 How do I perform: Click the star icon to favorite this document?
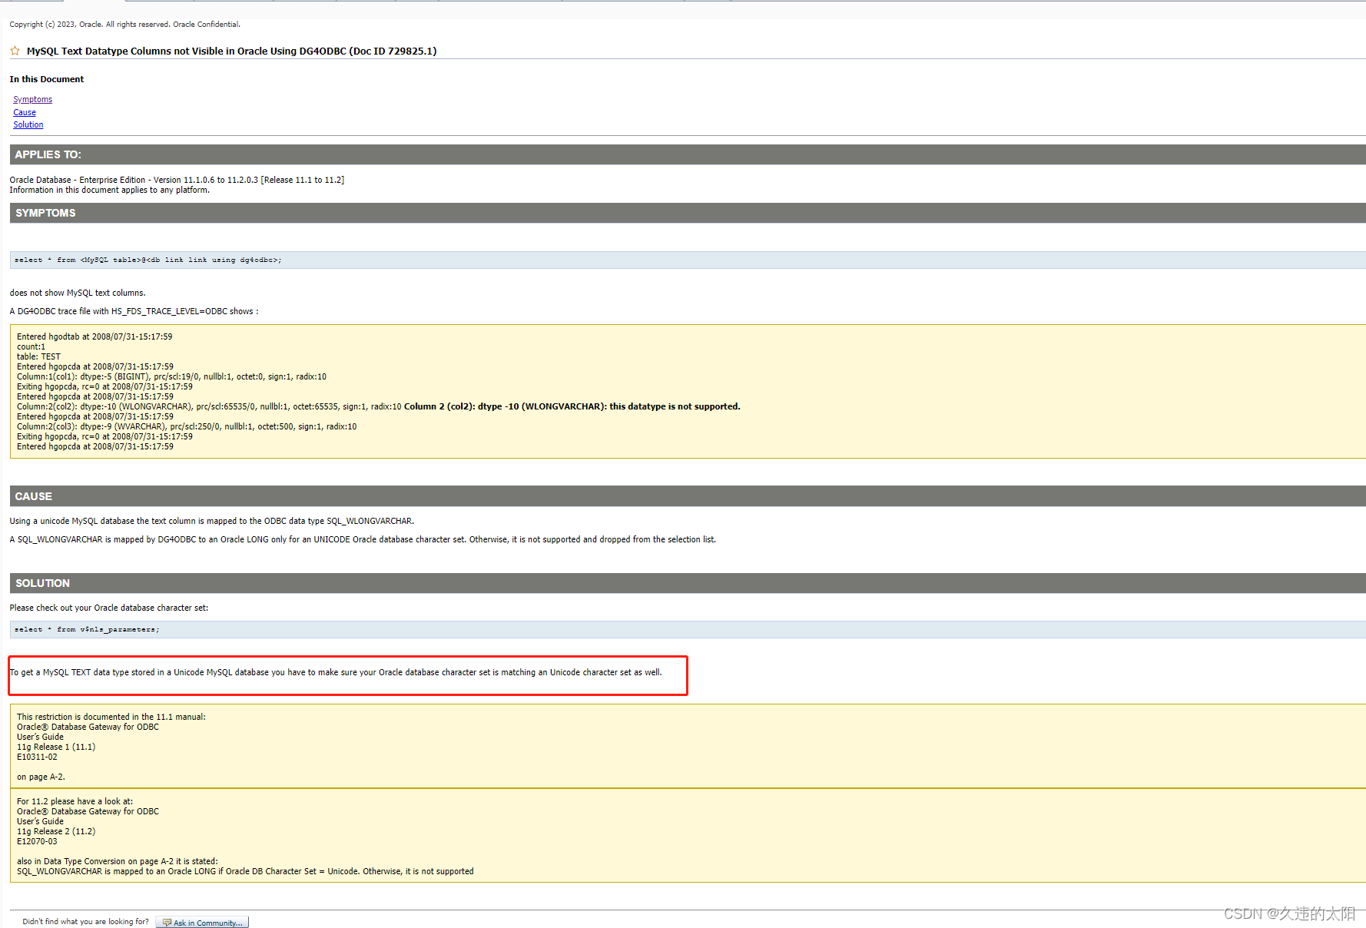(x=15, y=51)
